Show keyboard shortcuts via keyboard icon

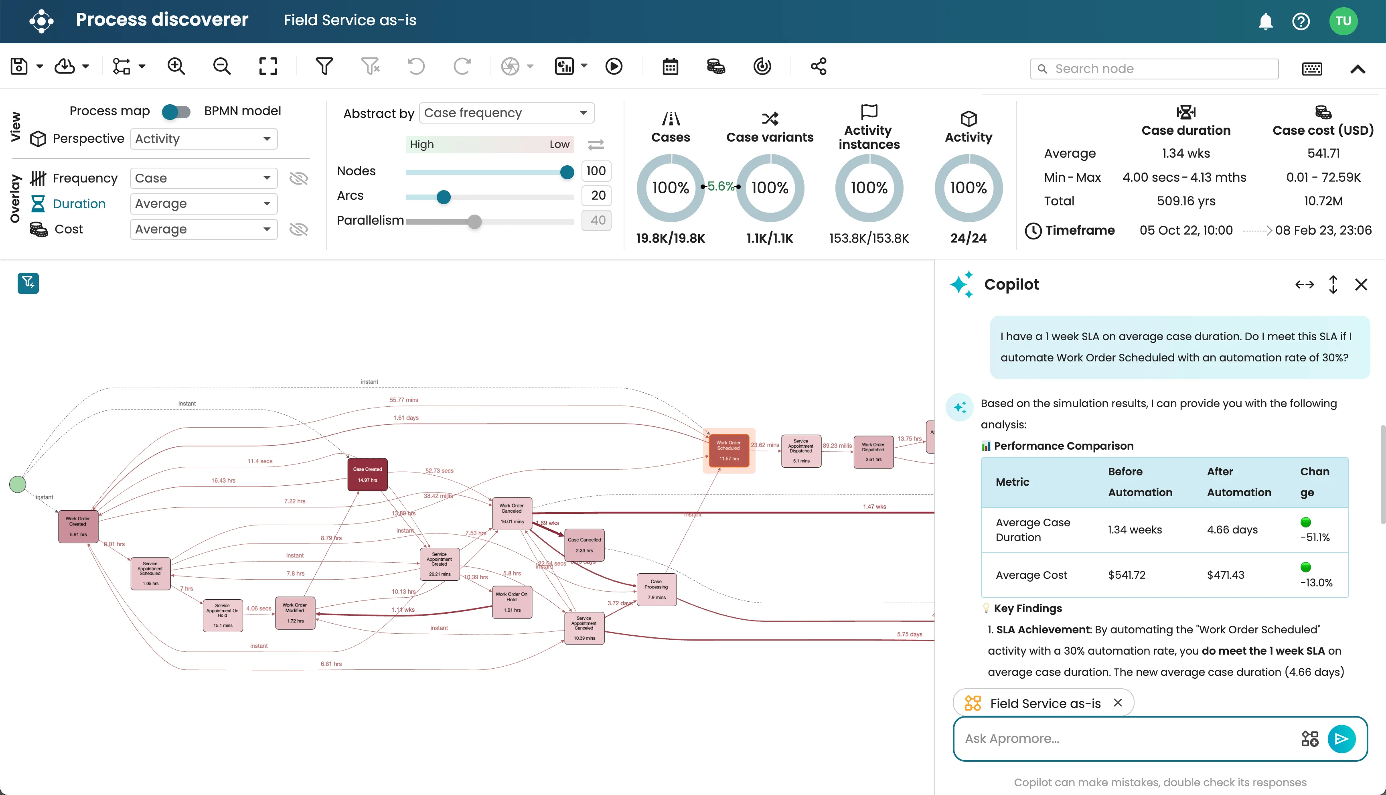coord(1312,68)
